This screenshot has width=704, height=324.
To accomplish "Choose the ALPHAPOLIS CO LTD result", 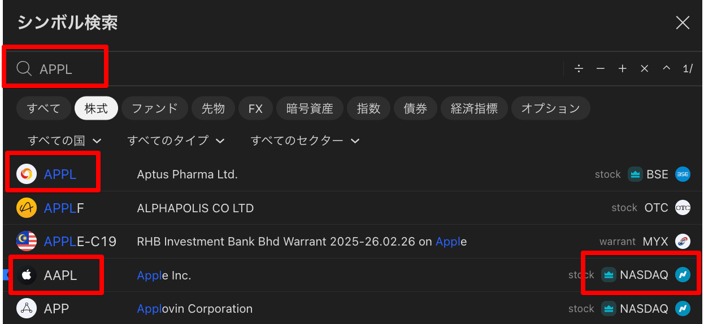I will [x=195, y=208].
